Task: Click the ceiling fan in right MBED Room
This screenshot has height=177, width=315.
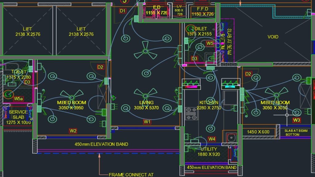Action: [276, 92]
